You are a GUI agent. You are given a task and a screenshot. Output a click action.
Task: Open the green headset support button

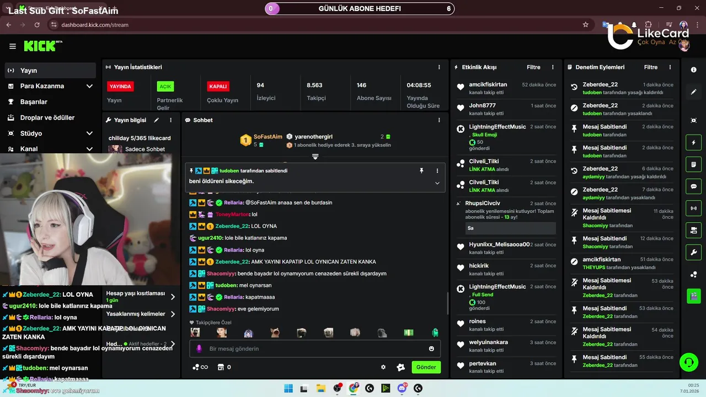(688, 362)
